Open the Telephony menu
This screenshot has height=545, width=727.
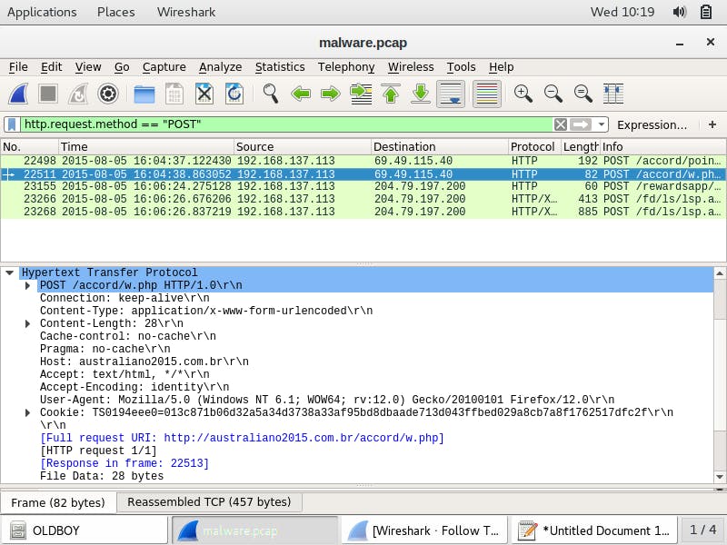click(346, 67)
